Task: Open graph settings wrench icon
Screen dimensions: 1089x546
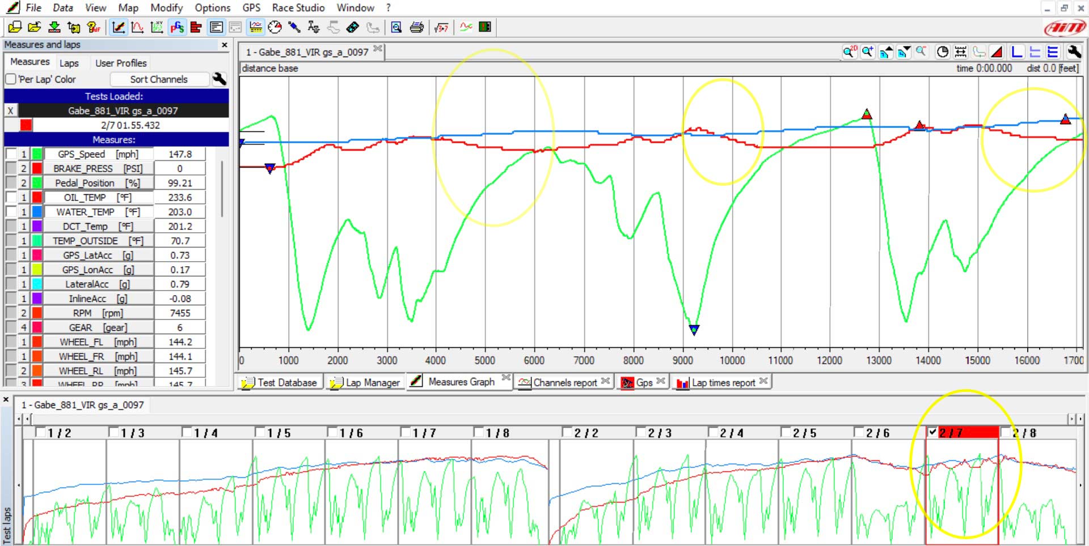Action: (x=1074, y=52)
